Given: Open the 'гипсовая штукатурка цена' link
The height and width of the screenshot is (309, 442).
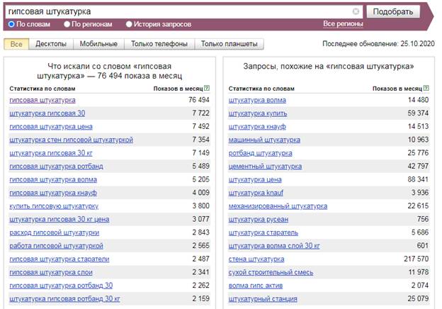Looking at the screenshot, I should [51, 127].
